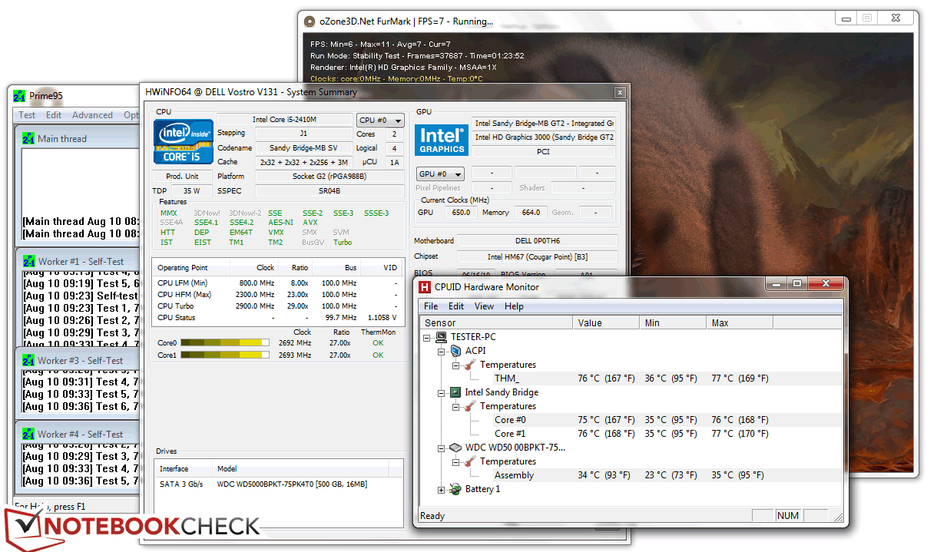Screen dimensions: 927x552
Task: Open View menu in CPUID Hardware Monitor
Action: coord(484,306)
